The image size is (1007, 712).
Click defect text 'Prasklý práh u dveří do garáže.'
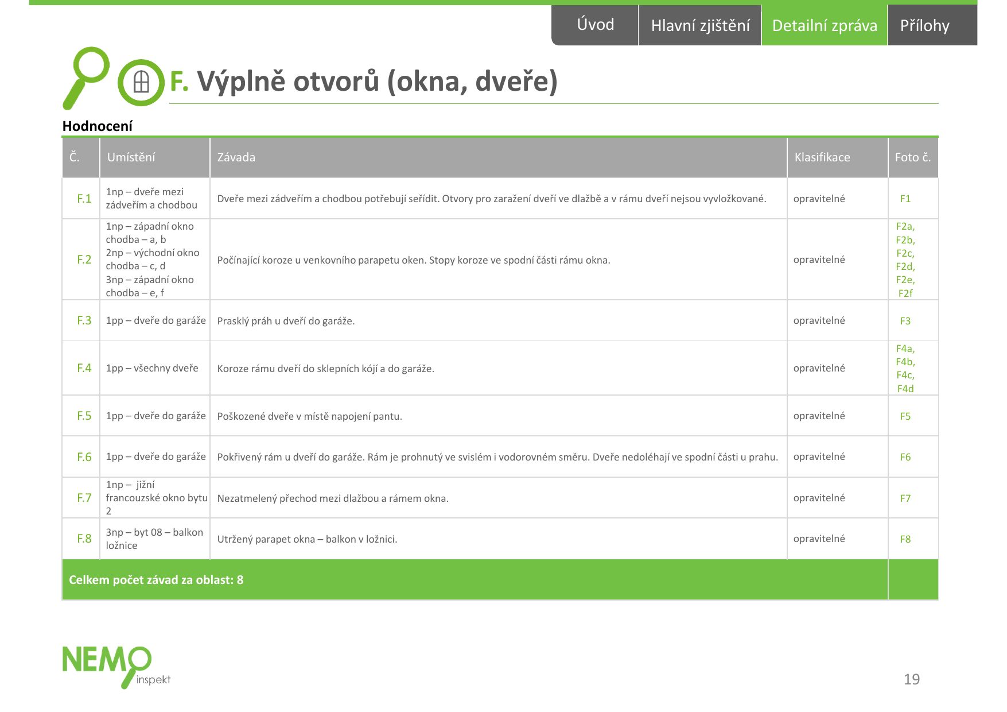(286, 321)
